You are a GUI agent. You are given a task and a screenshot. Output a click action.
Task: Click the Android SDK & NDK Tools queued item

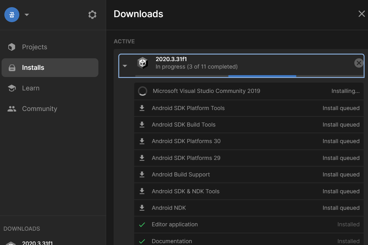click(x=186, y=191)
